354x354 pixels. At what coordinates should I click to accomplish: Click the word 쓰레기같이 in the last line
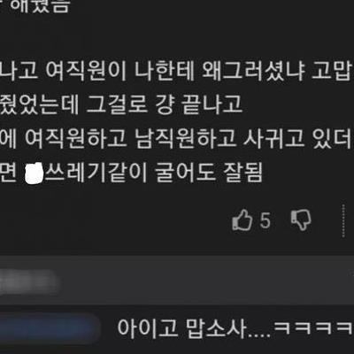coord(96,173)
